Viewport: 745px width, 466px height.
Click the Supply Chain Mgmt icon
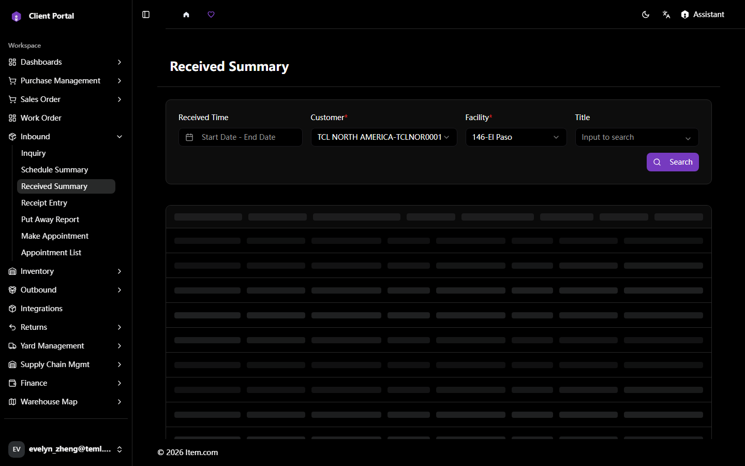pos(12,365)
